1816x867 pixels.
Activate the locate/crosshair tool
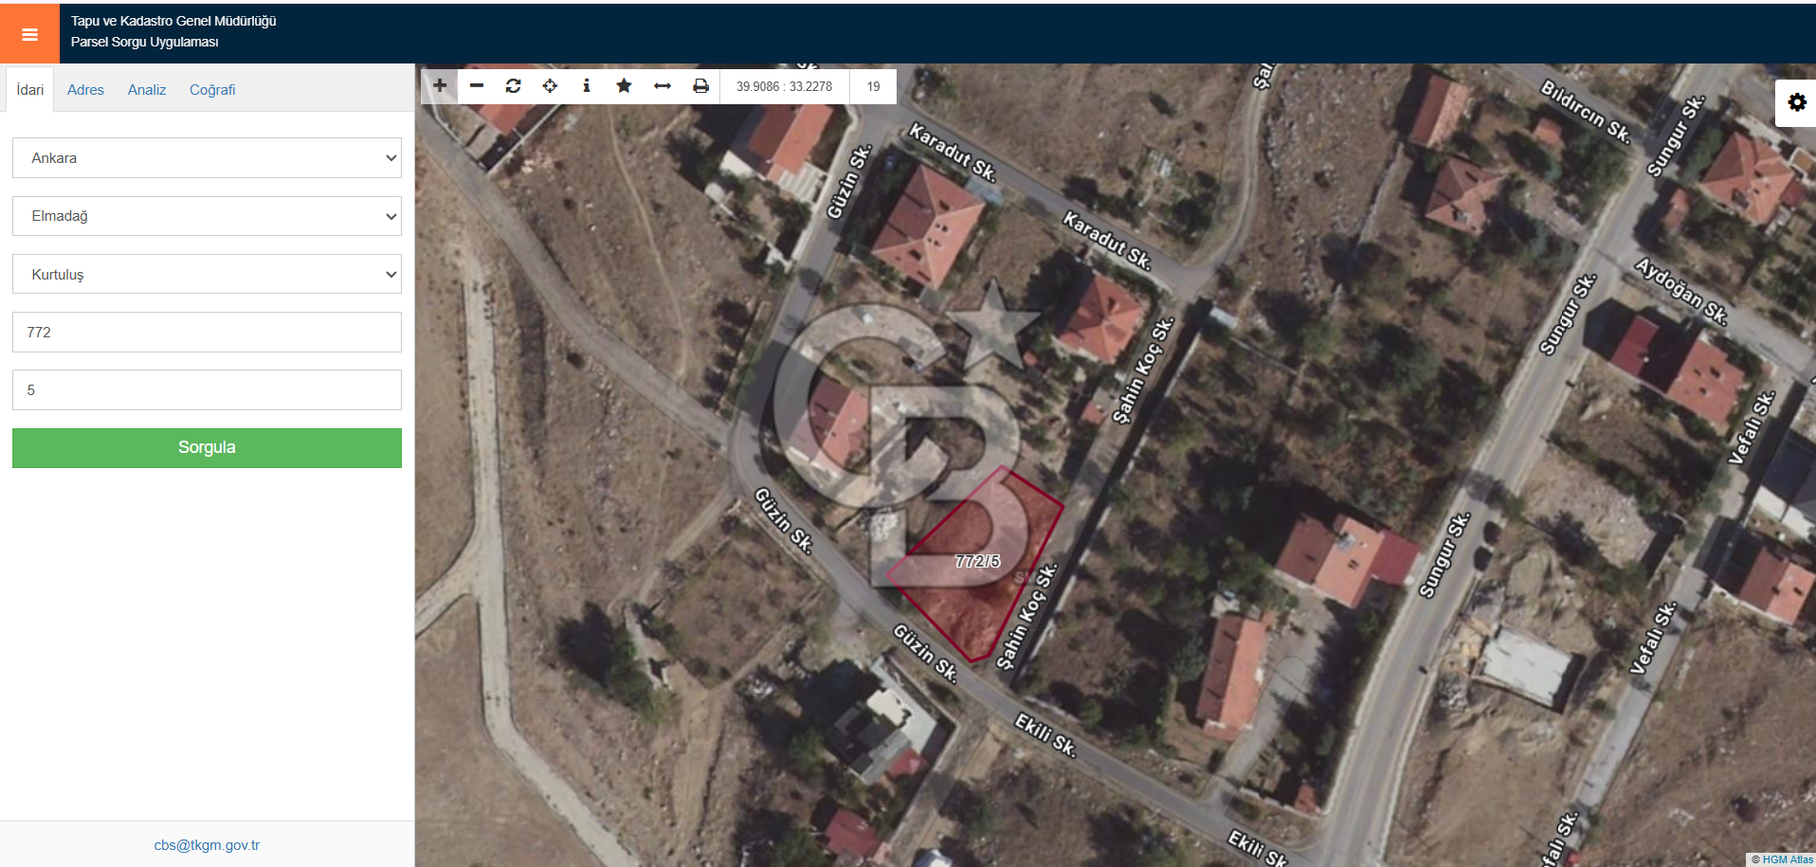[x=550, y=86]
